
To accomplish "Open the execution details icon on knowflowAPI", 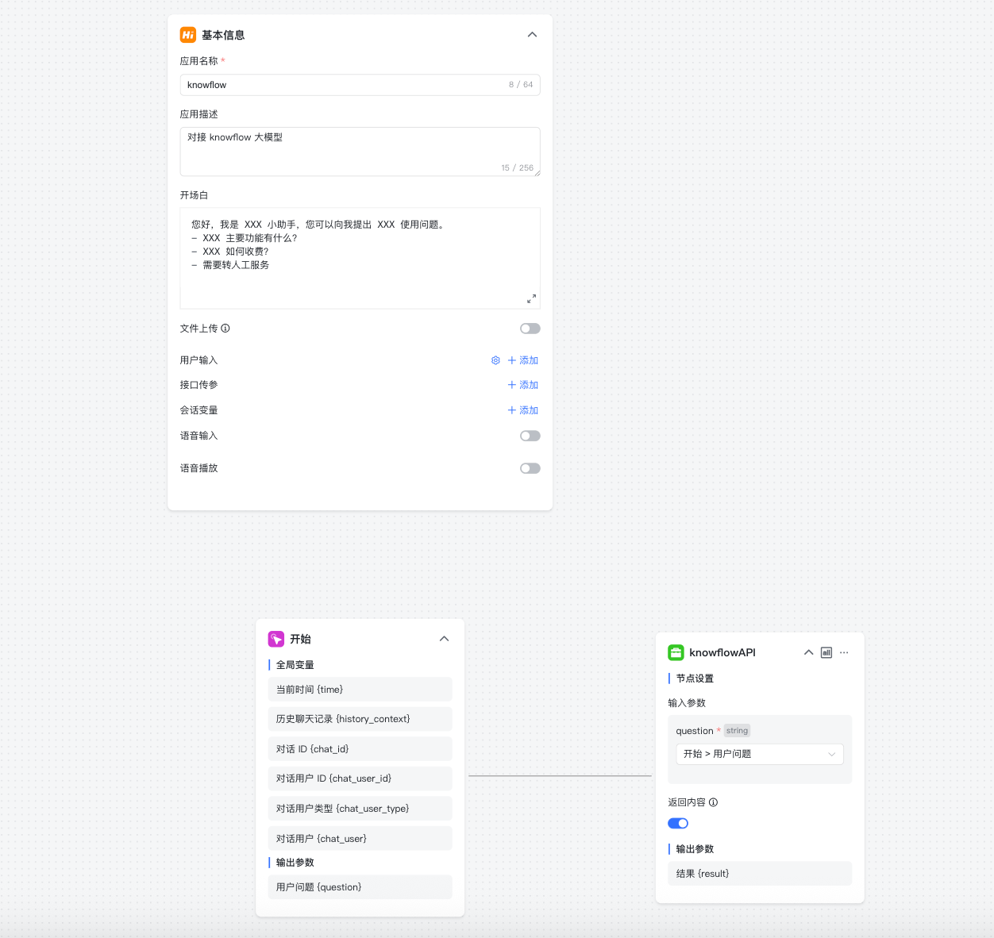I will coord(826,652).
